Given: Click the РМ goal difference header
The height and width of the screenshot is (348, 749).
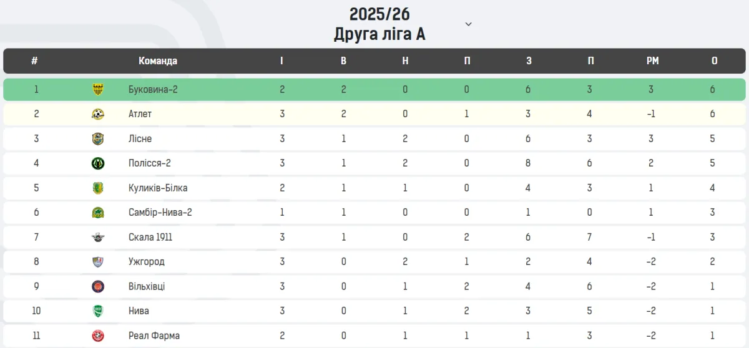Looking at the screenshot, I should (x=652, y=60).
